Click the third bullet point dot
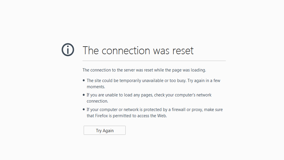The width and height of the screenshot is (284, 160). [x=84, y=109]
